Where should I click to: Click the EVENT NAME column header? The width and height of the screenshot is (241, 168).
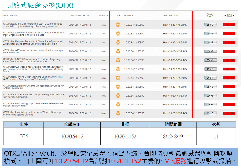pos(10,16)
